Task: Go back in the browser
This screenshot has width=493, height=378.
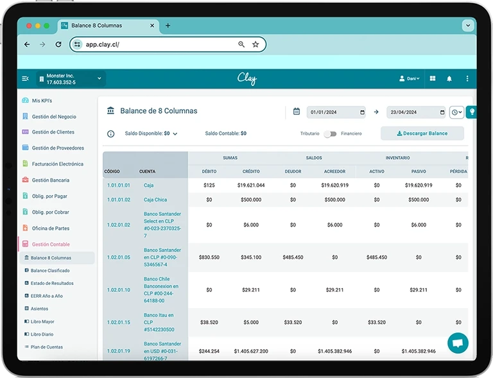Action: coord(27,44)
